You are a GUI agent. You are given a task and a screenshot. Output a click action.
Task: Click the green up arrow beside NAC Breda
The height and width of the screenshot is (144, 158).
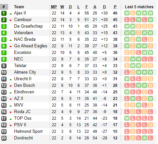point(10,40)
